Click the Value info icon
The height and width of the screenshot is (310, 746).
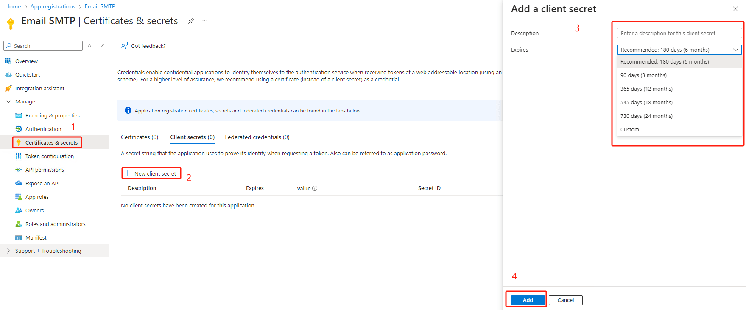(315, 188)
